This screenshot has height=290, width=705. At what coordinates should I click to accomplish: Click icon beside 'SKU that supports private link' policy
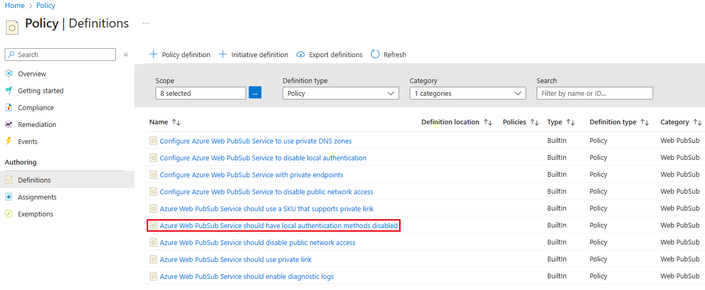point(153,209)
